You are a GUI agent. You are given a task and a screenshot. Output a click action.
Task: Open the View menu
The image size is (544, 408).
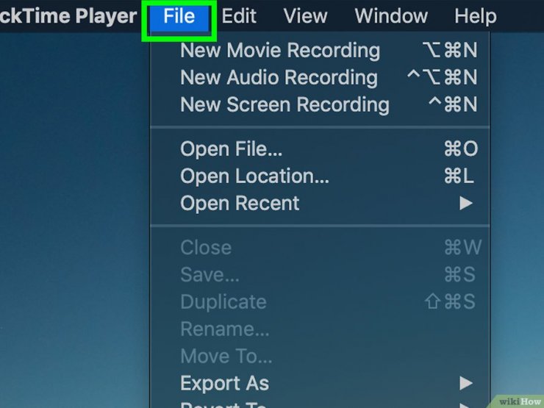305,16
